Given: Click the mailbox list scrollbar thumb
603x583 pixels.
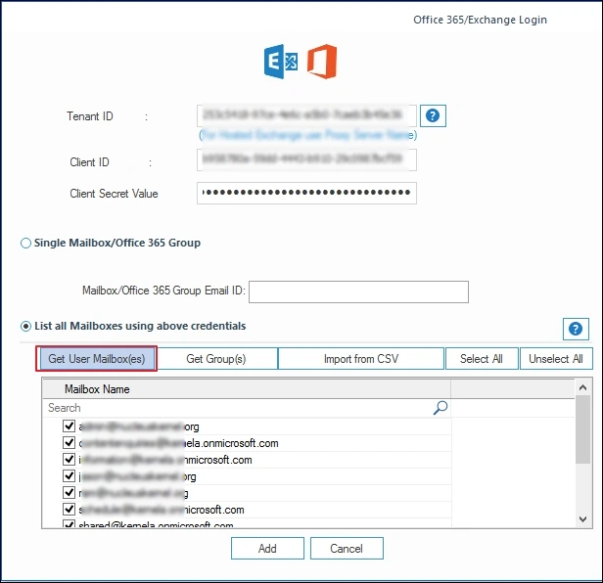Looking at the screenshot, I should coord(583,429).
